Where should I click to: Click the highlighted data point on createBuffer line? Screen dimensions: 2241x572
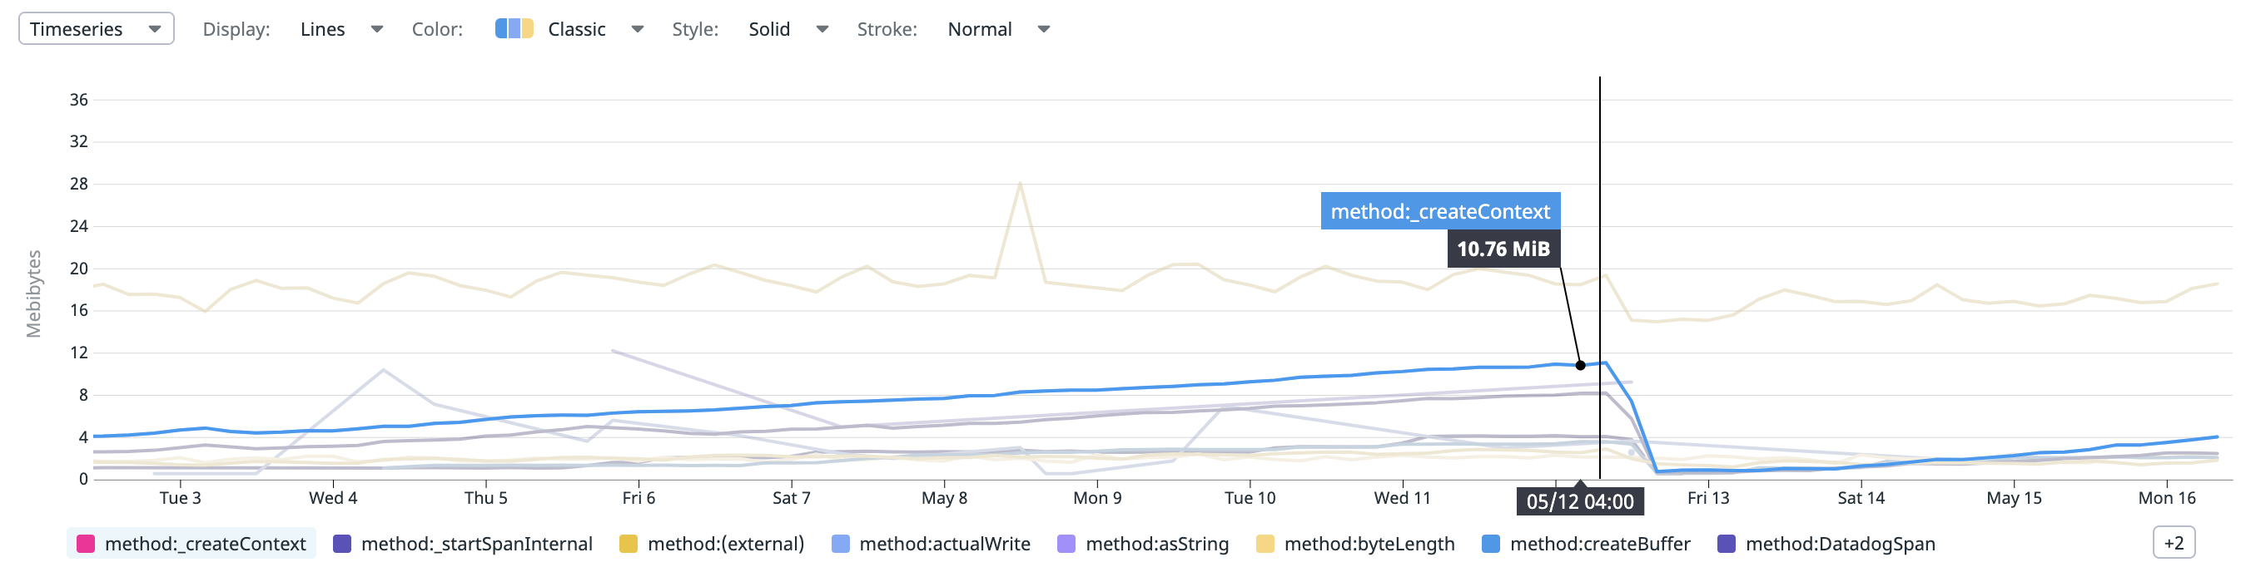pos(1579,365)
